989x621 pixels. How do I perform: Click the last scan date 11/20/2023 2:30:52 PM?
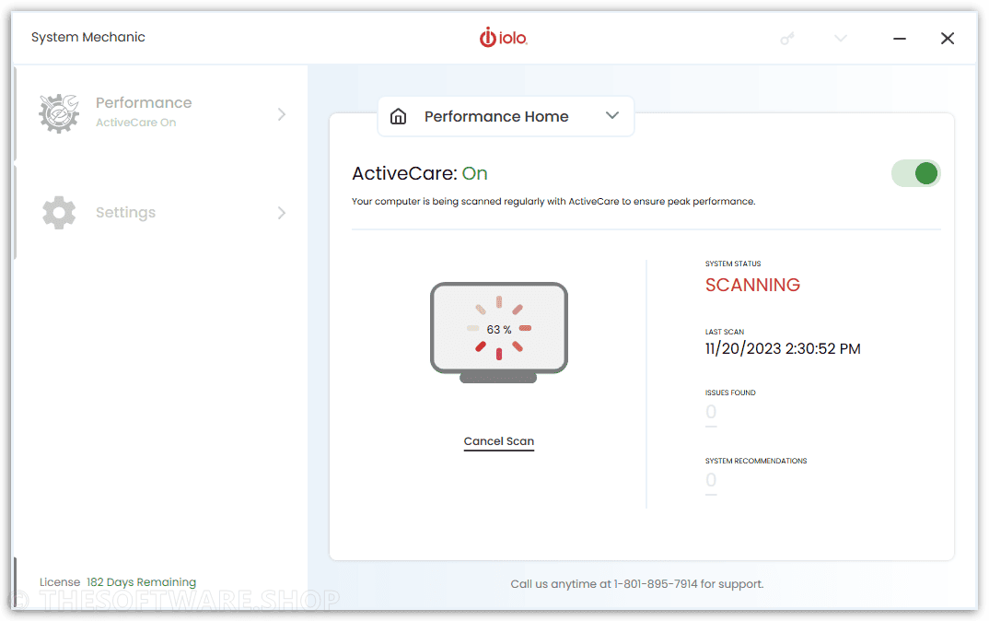tap(783, 349)
